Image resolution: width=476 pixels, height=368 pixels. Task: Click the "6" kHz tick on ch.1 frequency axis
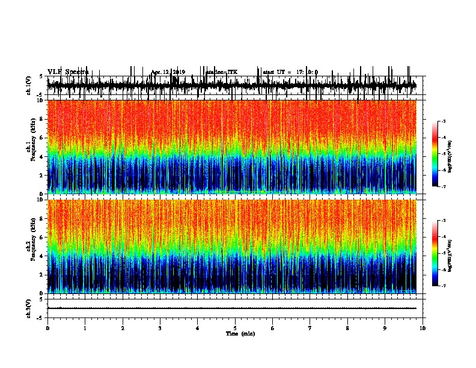pyautogui.click(x=41, y=138)
